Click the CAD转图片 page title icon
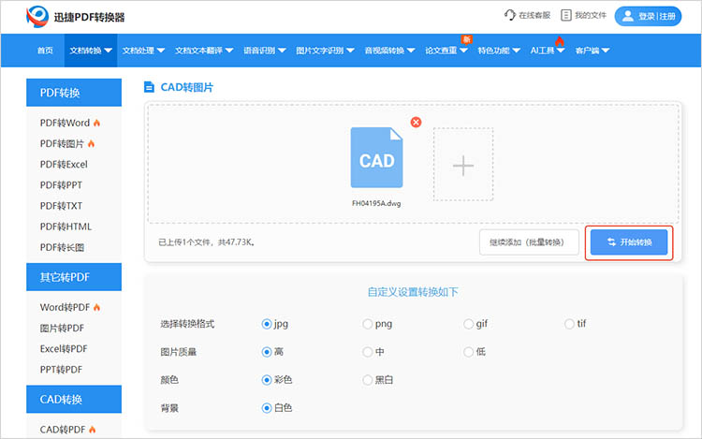This screenshot has width=702, height=439. [x=149, y=87]
